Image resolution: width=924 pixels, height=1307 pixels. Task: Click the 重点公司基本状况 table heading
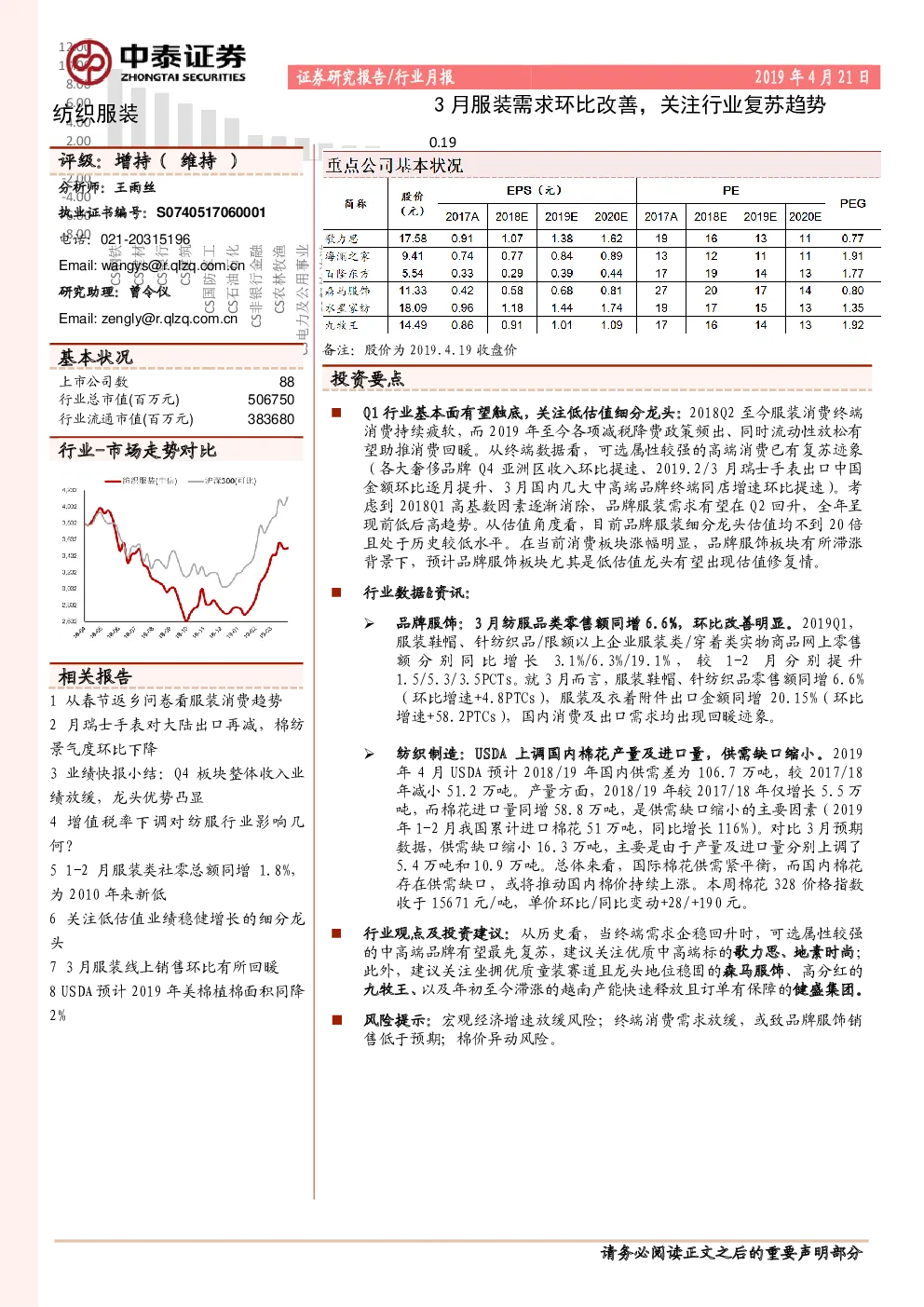394,166
